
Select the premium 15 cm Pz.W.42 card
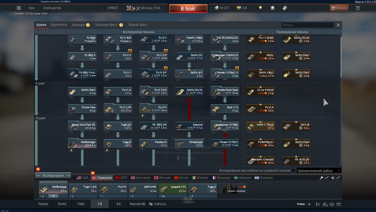coord(260,91)
